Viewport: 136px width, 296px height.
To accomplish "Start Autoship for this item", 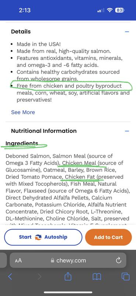I will pos(43,237).
